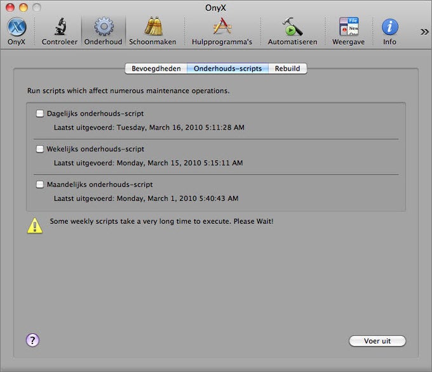Click the Voer uit button

pyautogui.click(x=377, y=341)
